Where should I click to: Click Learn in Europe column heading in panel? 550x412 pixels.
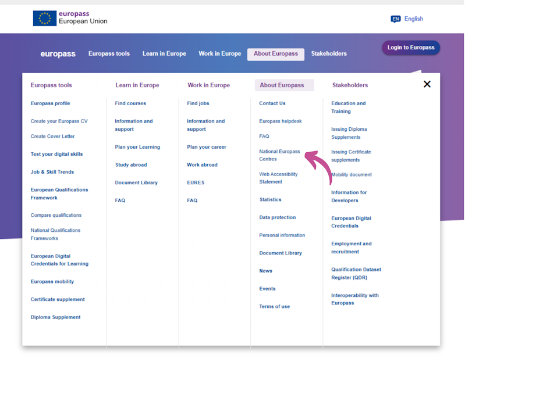pyautogui.click(x=137, y=85)
